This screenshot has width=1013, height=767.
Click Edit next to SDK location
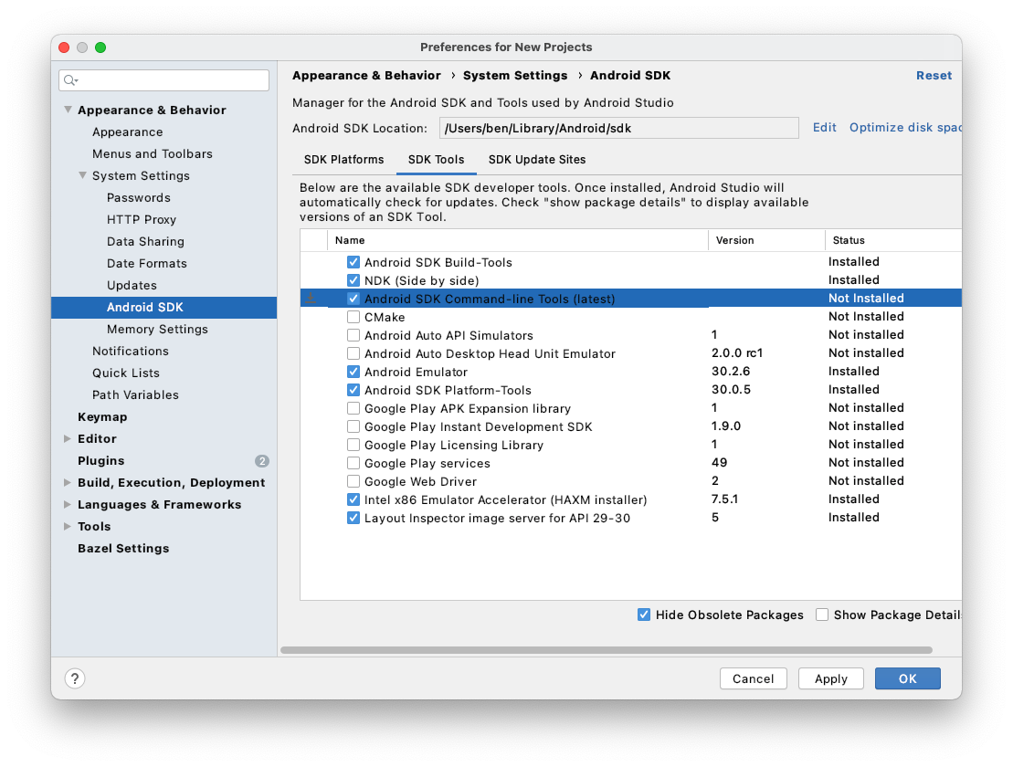(x=824, y=127)
